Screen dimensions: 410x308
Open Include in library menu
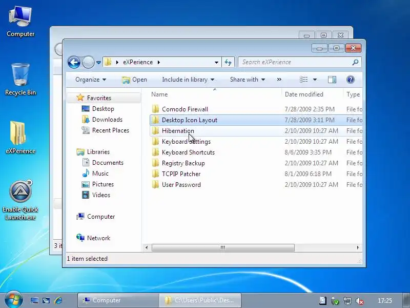pyautogui.click(x=188, y=80)
